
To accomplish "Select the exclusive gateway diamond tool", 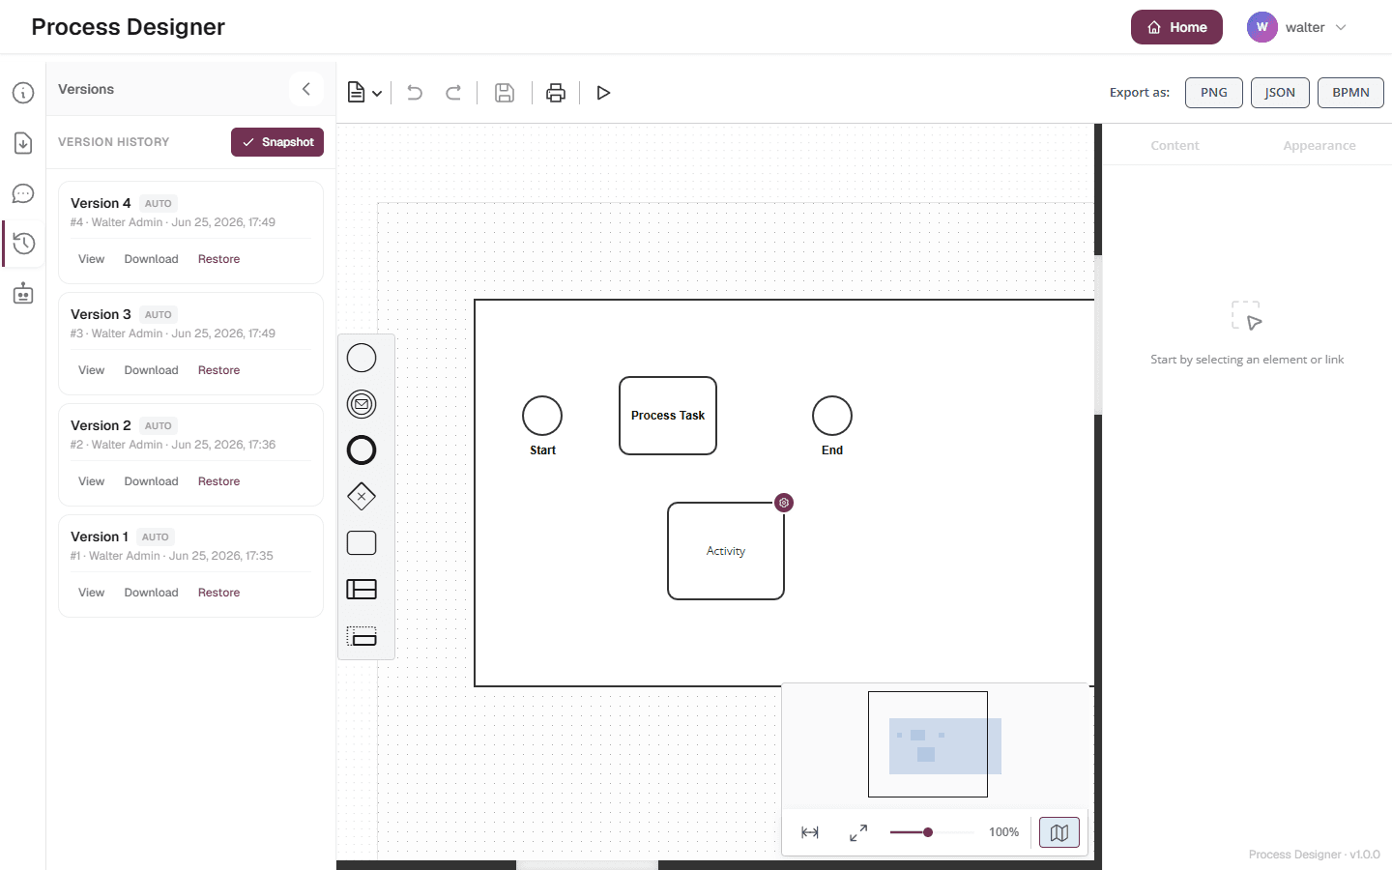I will (x=362, y=497).
